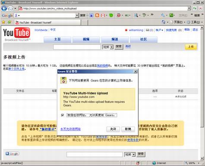Click the 状态 column header
Screen dimensions: 205x166
[180, 91]
